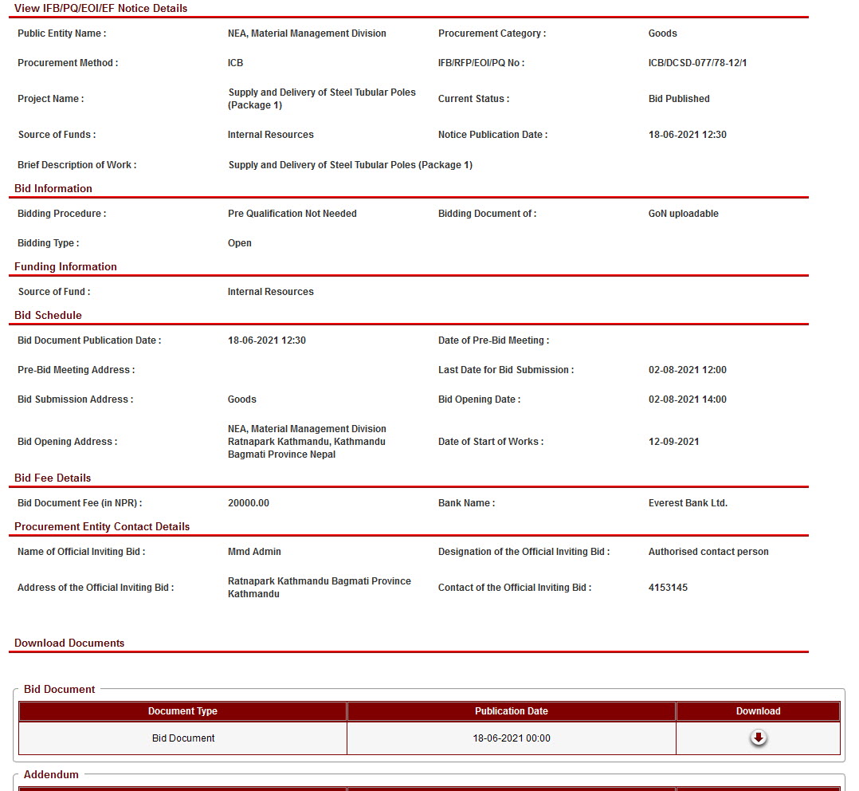Screen dimensions: 859x791
Task: Click the bid fee amount 20000.00
Action: tap(249, 503)
